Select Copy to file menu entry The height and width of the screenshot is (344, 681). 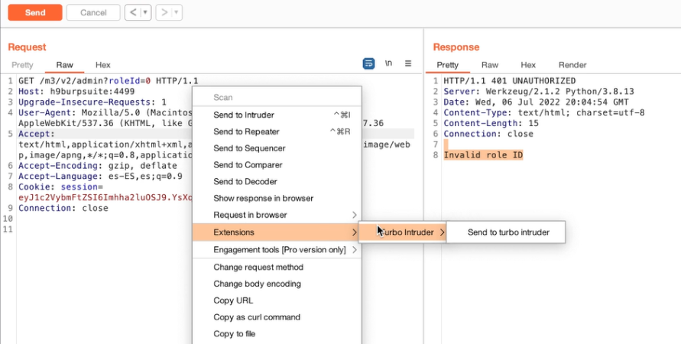pos(277,333)
